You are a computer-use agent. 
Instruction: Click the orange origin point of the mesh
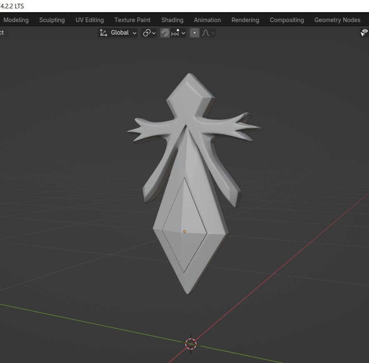tap(184, 232)
